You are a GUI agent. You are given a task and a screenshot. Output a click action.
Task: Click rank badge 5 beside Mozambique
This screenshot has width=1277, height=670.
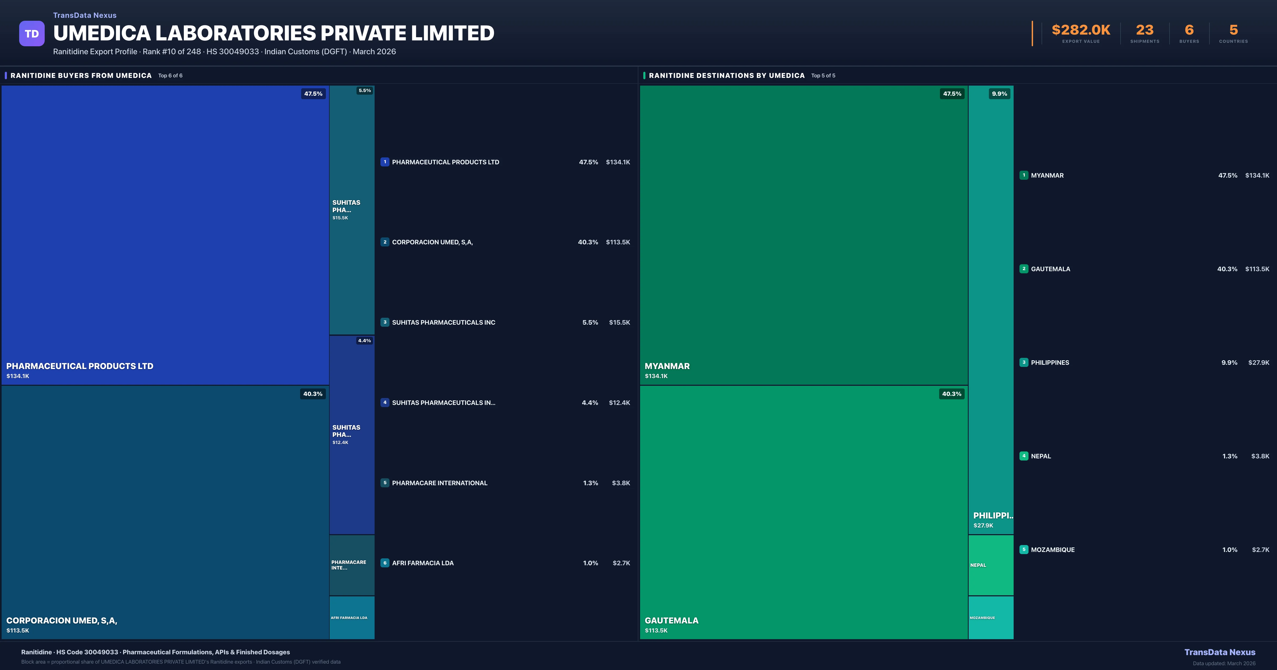coord(1024,550)
